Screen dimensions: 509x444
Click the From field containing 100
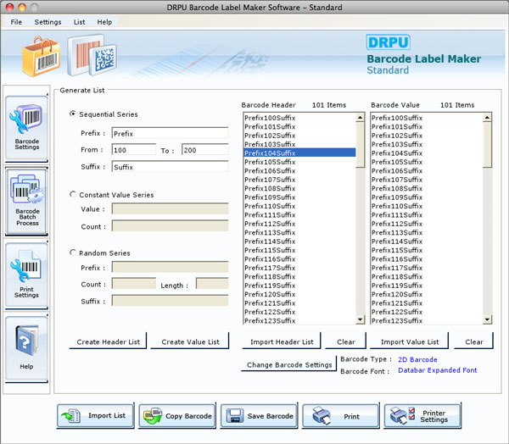(x=134, y=150)
